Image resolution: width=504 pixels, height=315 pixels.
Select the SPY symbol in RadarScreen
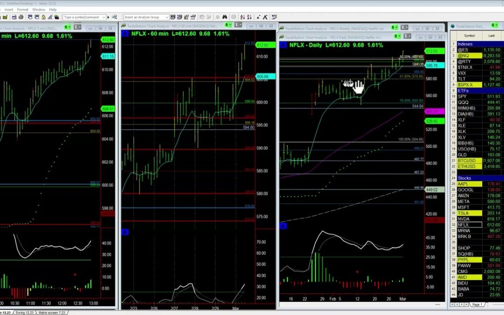469,97
